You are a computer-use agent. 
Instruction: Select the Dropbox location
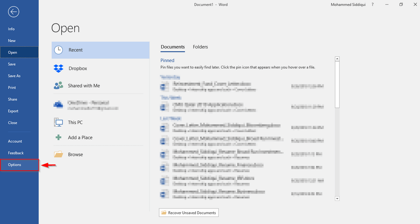tap(100, 68)
